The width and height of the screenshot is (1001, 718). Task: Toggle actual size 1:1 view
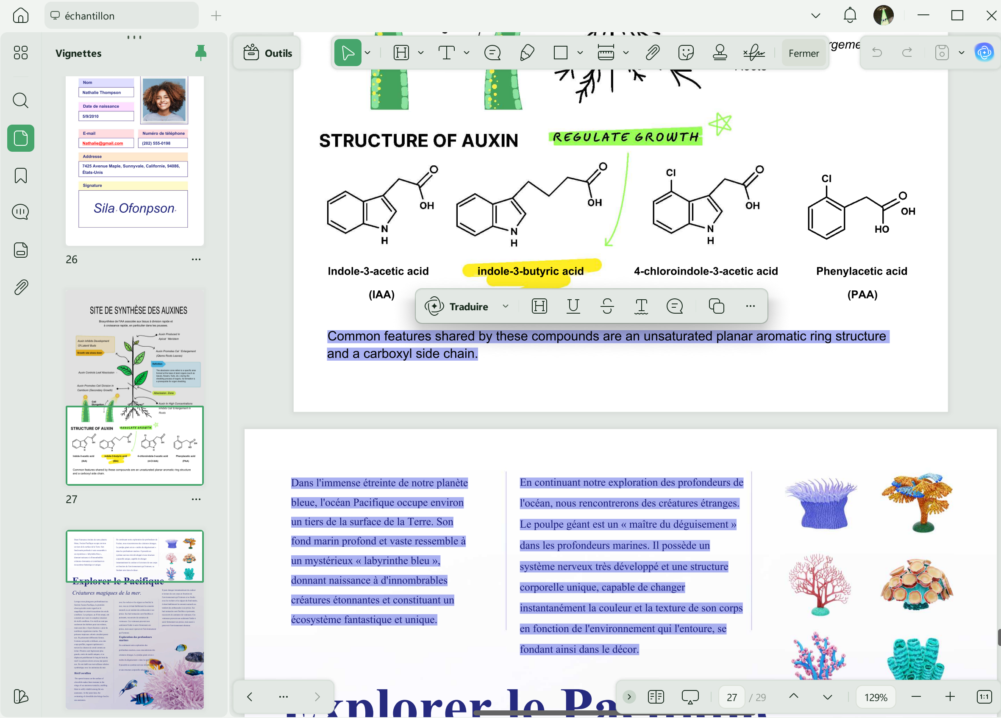(984, 697)
